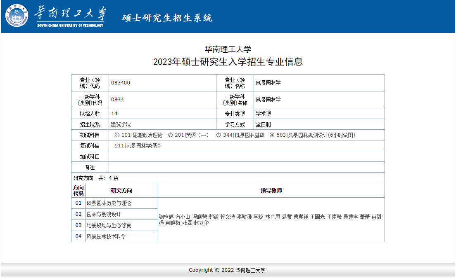
Task: Click the 指导教师 column header
Action: tap(271, 190)
